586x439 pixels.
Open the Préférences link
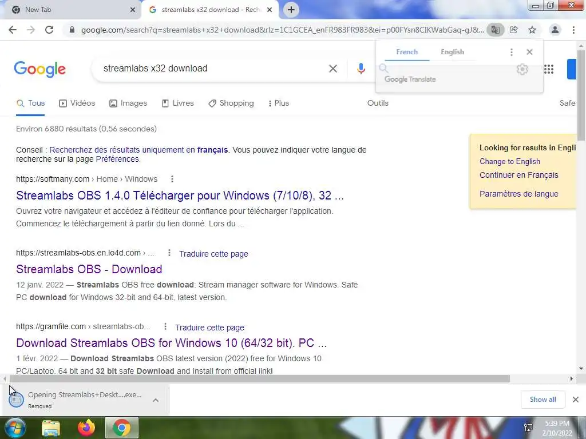pos(117,159)
